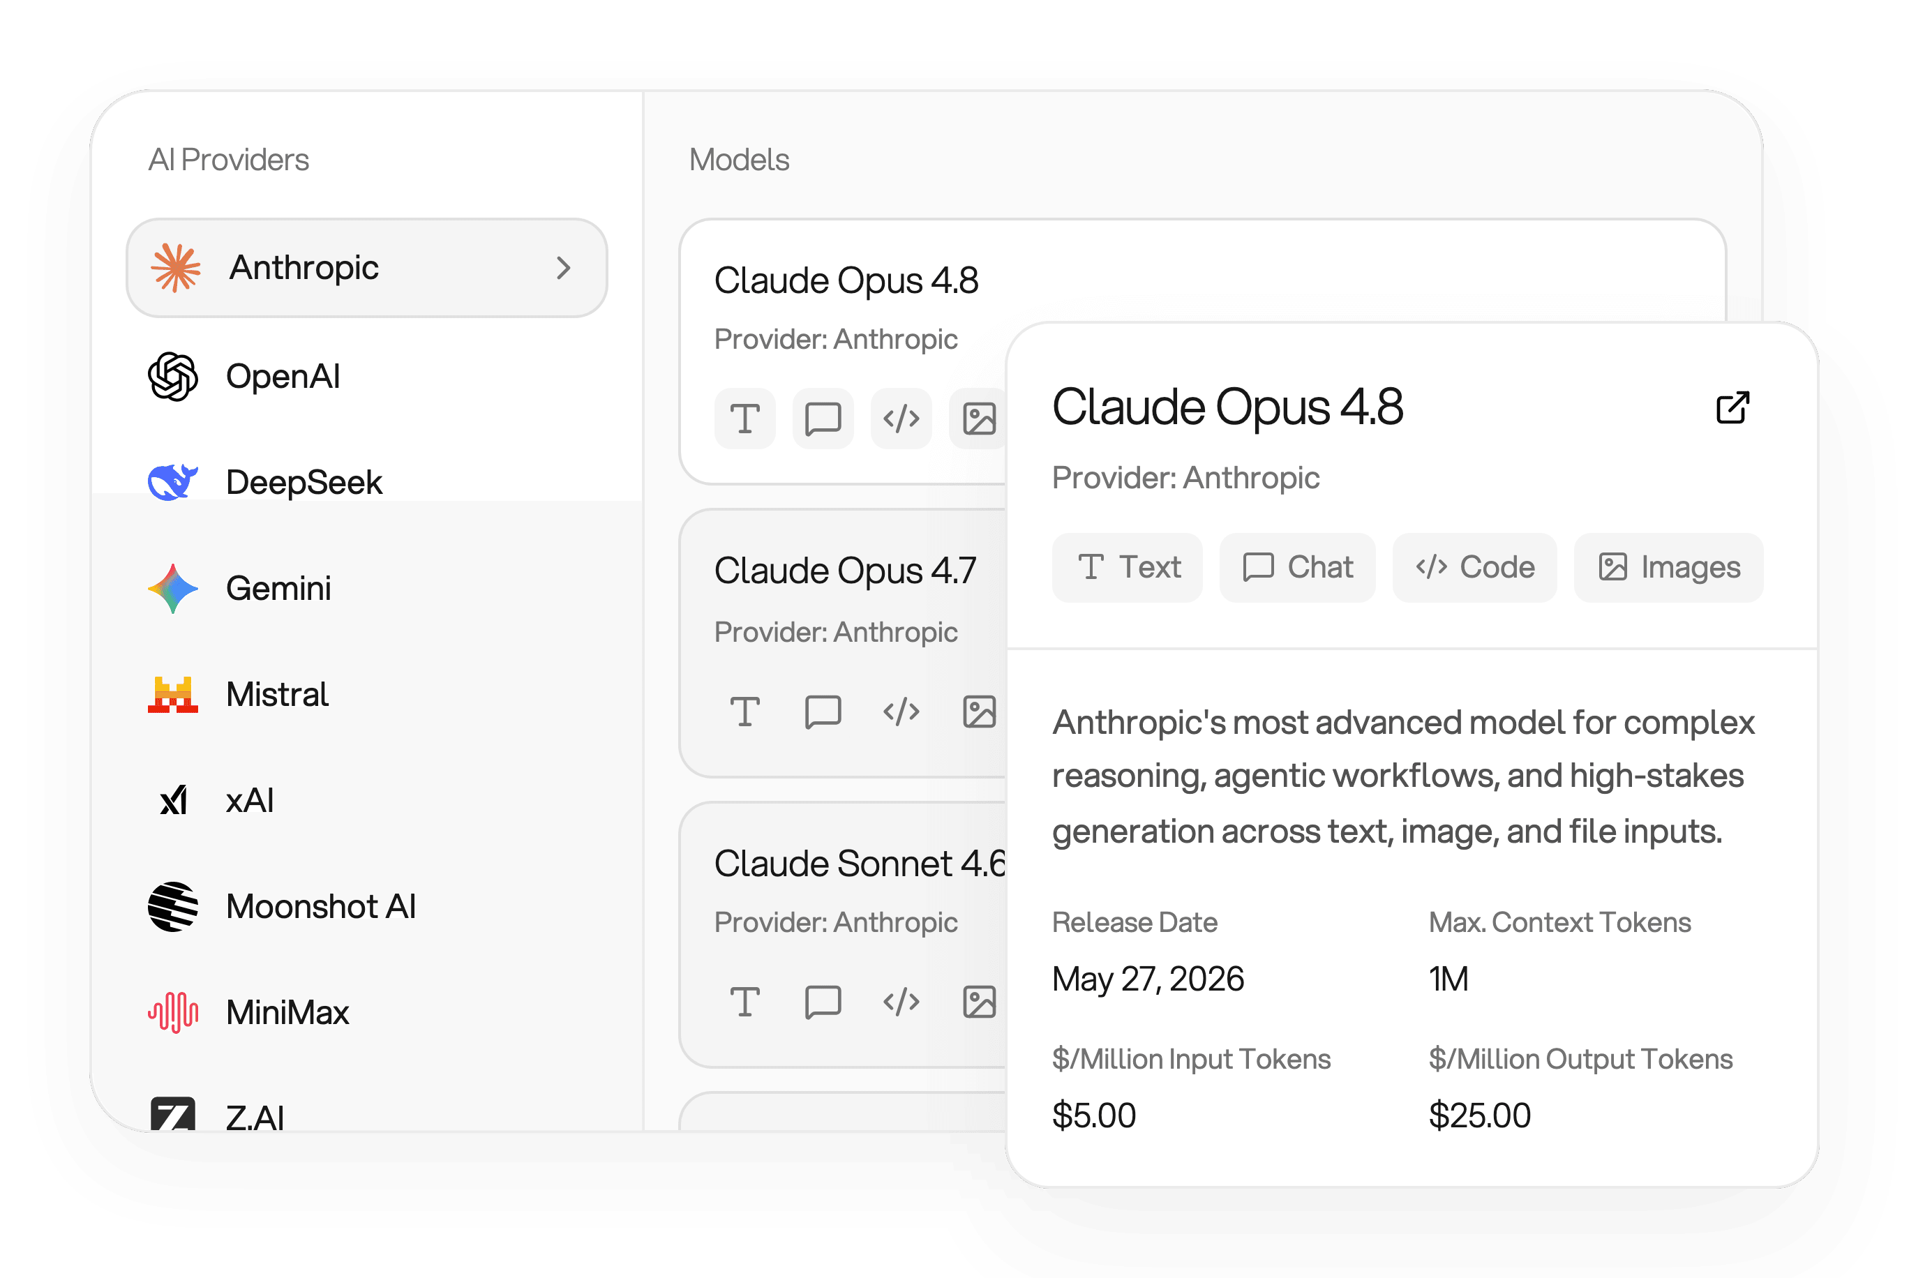Click the $25.00 output token price
Screen dimensions: 1909x1278
1479,1115
